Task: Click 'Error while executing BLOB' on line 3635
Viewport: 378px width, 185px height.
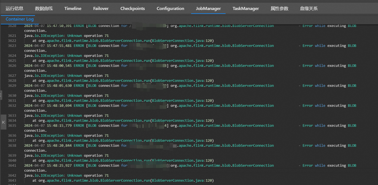Action: 329,125
